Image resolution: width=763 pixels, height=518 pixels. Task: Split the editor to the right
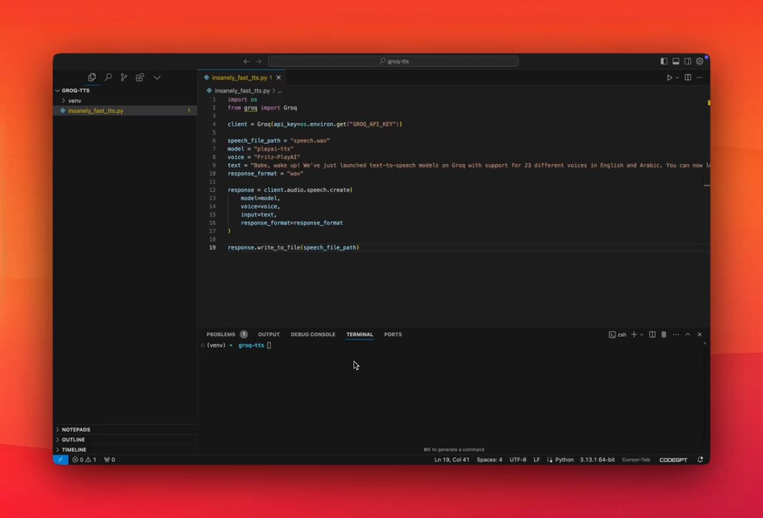687,77
